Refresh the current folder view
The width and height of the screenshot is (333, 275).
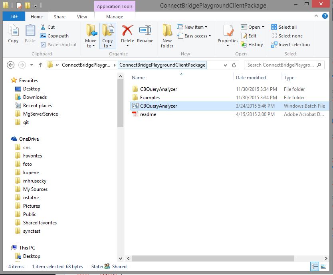234,65
